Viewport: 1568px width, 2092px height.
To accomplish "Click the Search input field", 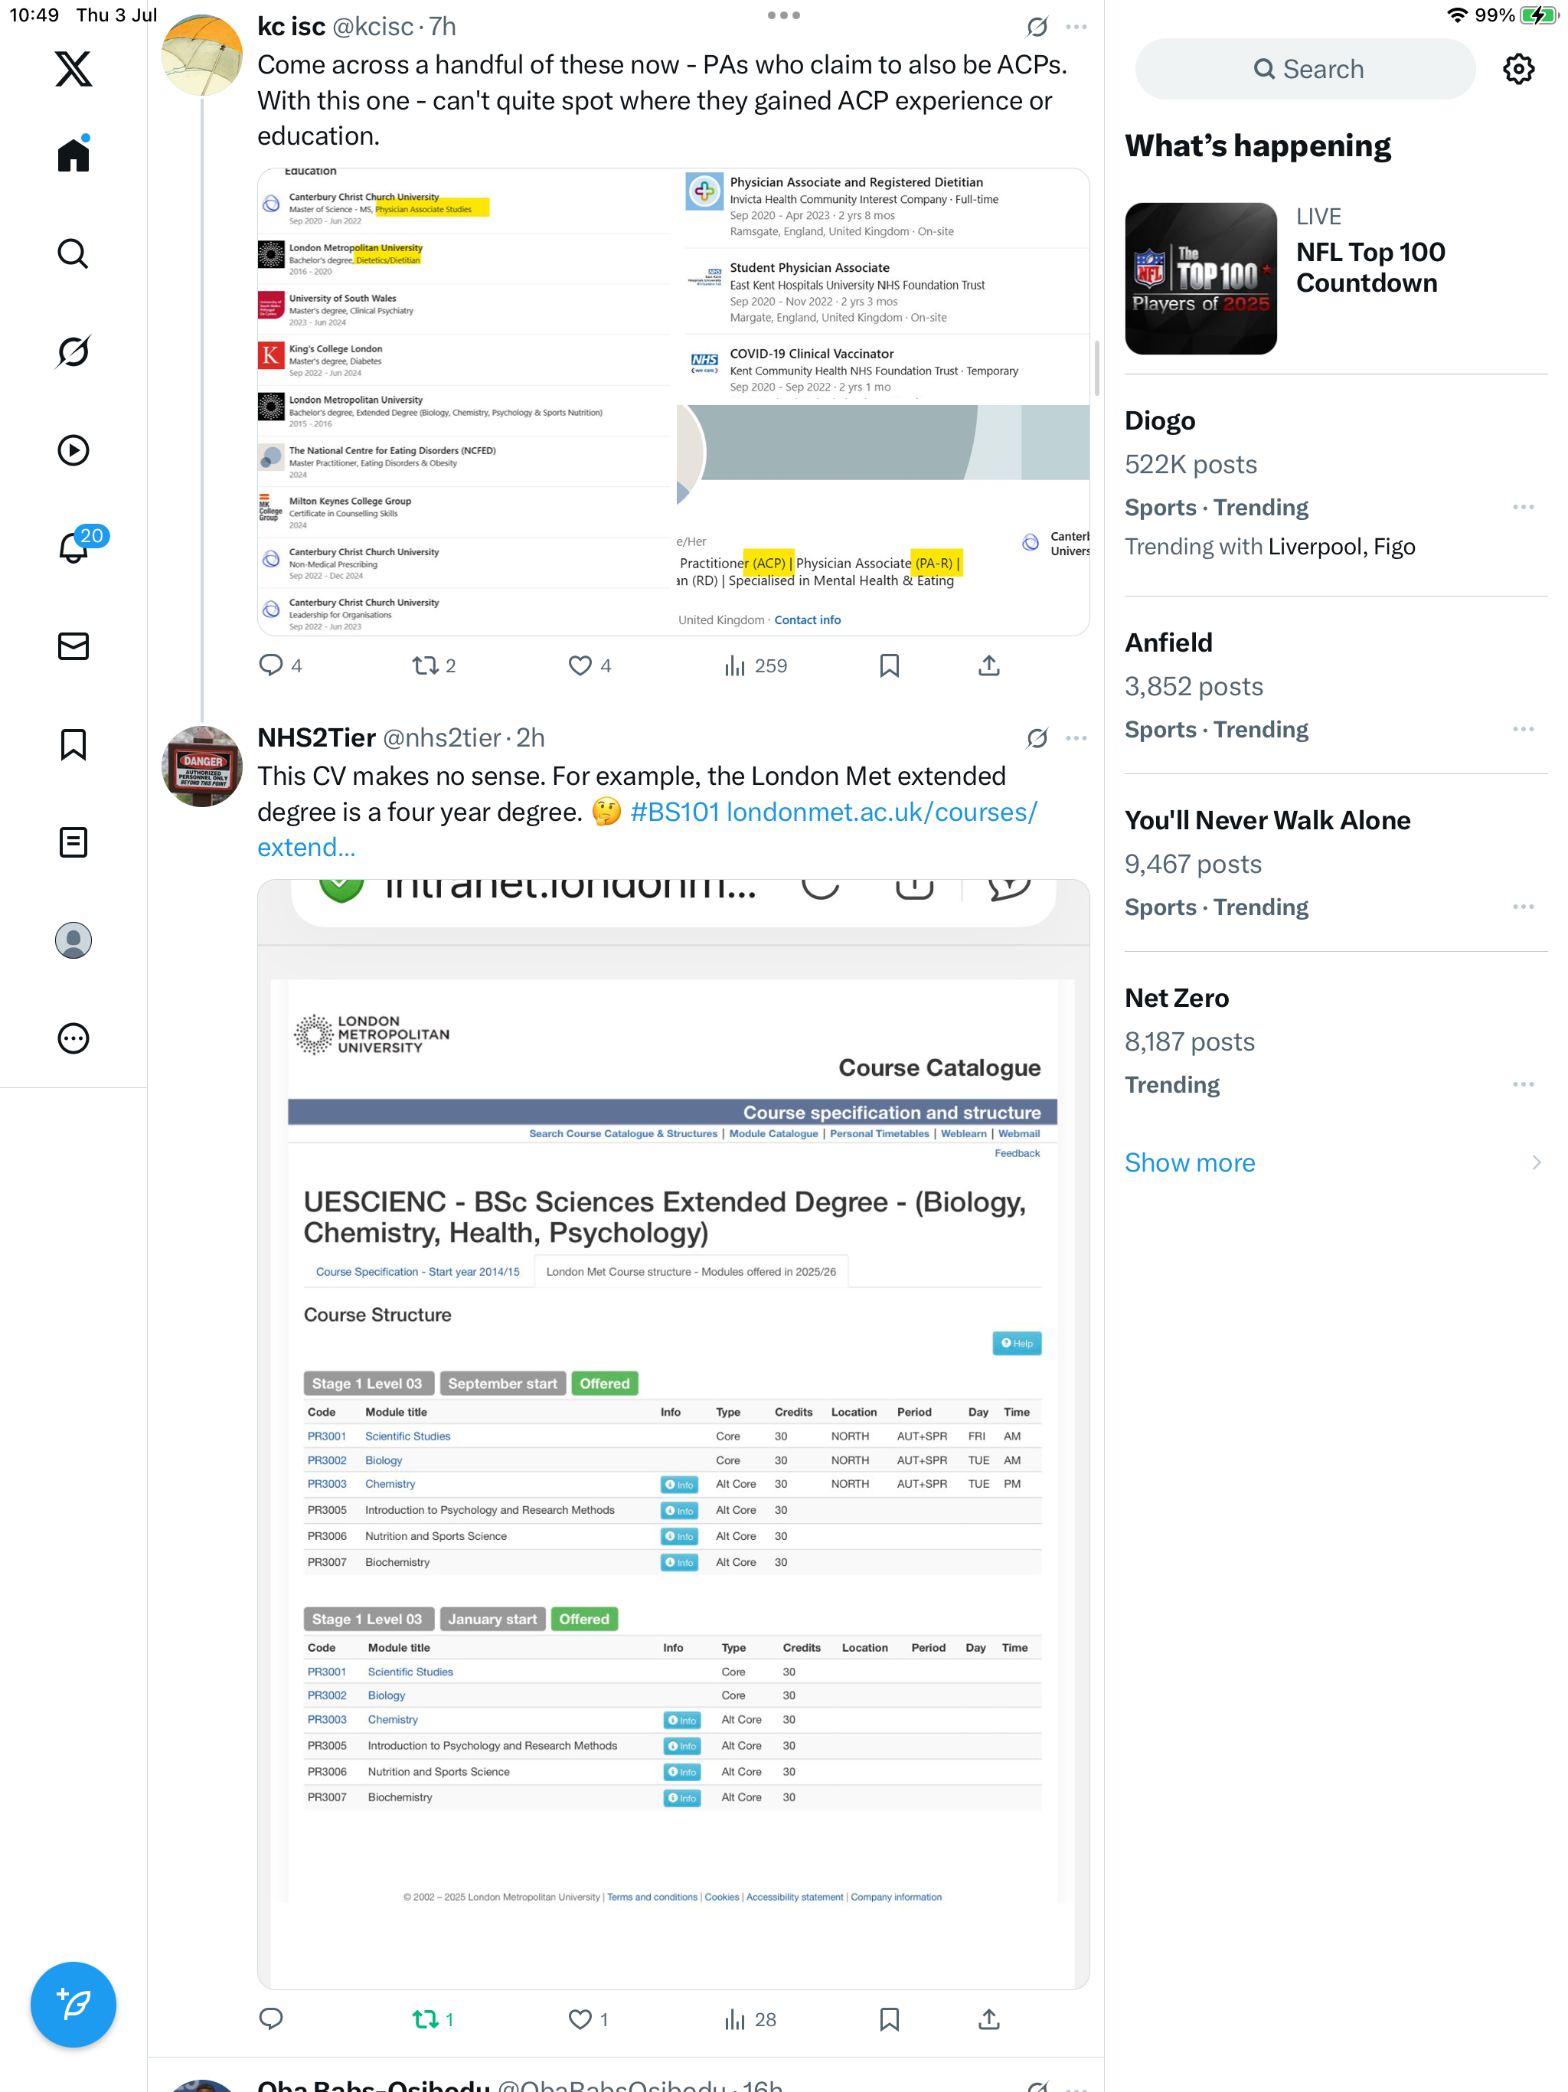I will pyautogui.click(x=1305, y=69).
